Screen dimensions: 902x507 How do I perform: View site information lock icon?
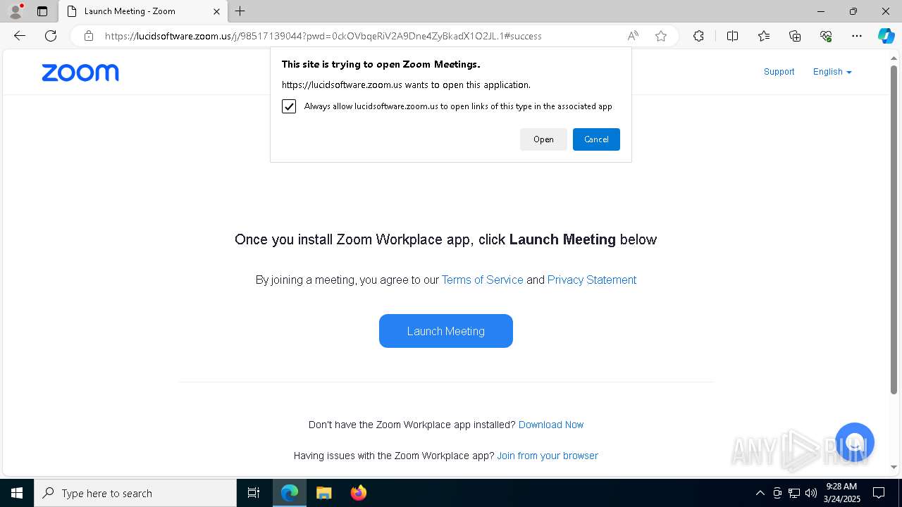tap(89, 36)
